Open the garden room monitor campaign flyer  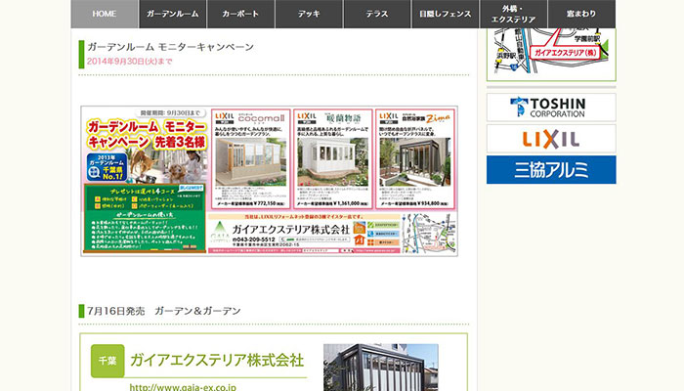pyautogui.click(x=269, y=181)
